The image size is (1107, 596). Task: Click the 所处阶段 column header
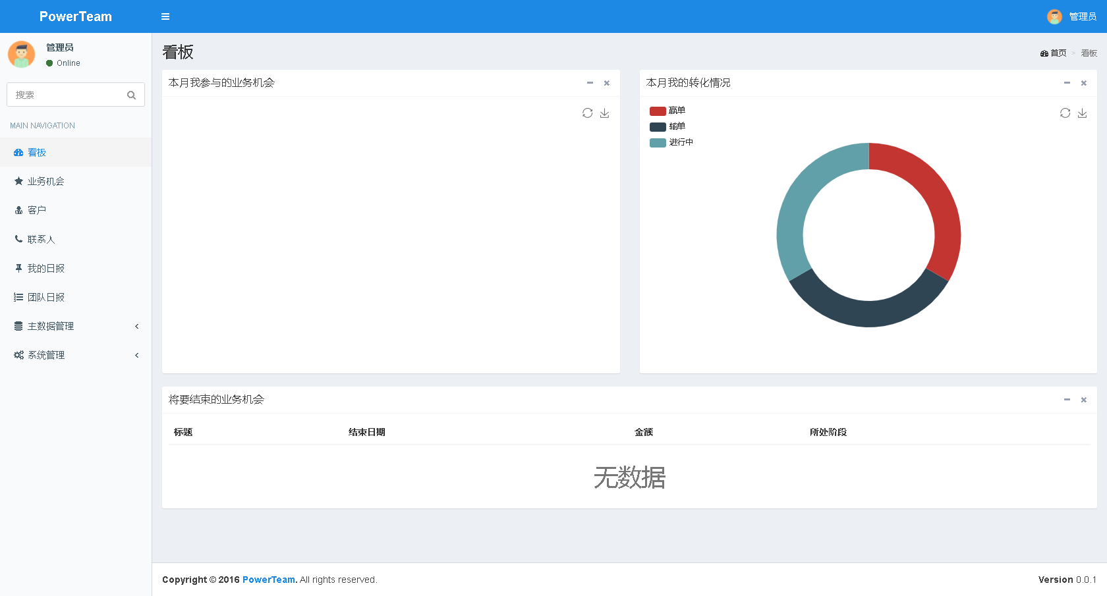point(828,432)
